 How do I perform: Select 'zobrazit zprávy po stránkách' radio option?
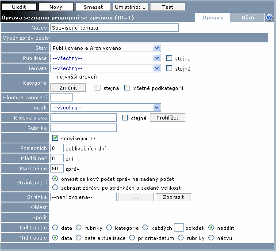55,187
